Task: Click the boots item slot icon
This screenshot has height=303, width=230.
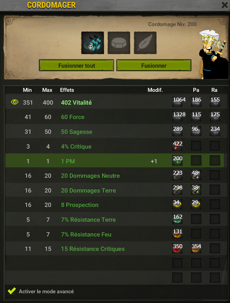Action: coord(92,43)
